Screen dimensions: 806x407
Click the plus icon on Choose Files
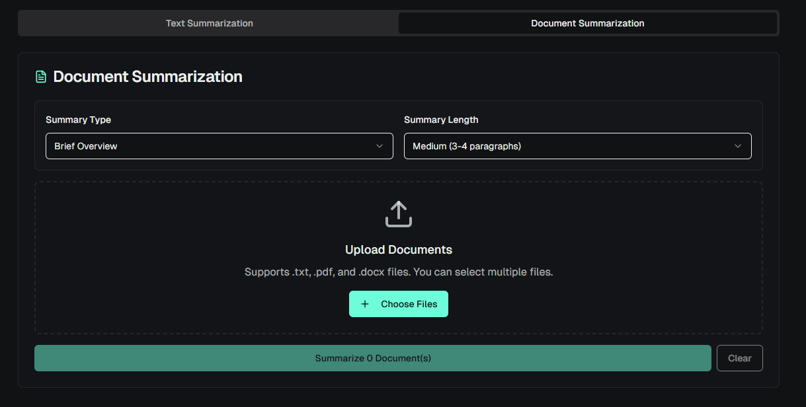365,304
